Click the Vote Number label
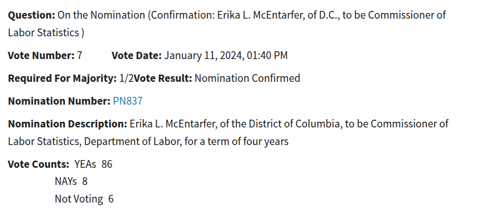The width and height of the screenshot is (478, 216). click(41, 55)
